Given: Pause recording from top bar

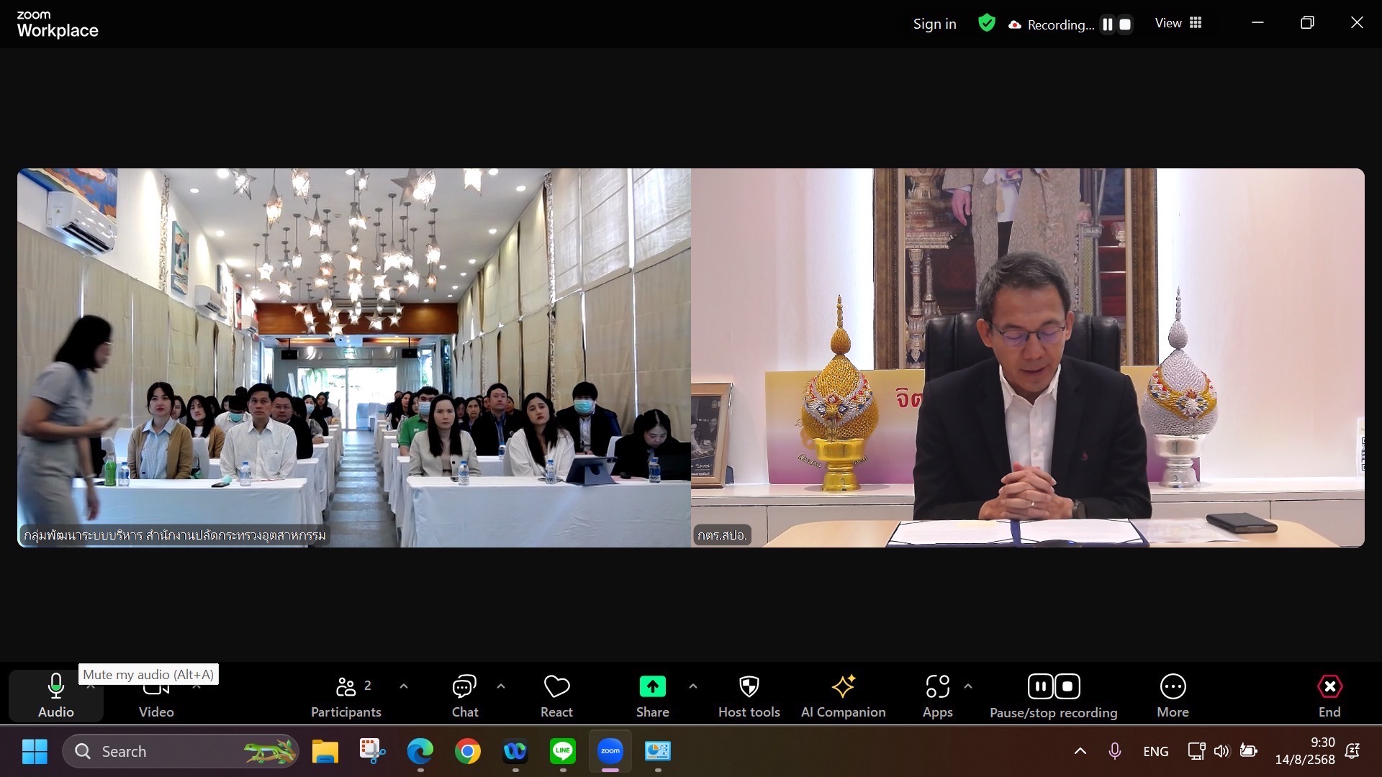Looking at the screenshot, I should coord(1108,24).
